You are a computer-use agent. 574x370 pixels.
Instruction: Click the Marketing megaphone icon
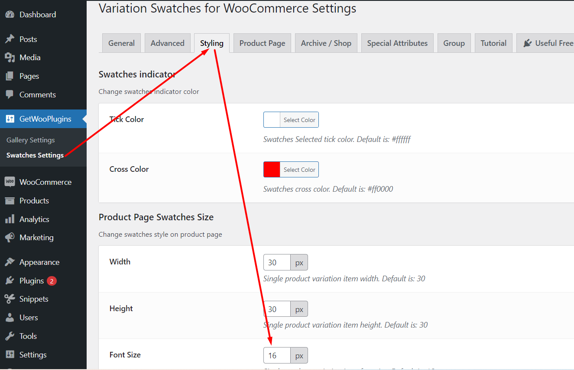click(x=10, y=237)
